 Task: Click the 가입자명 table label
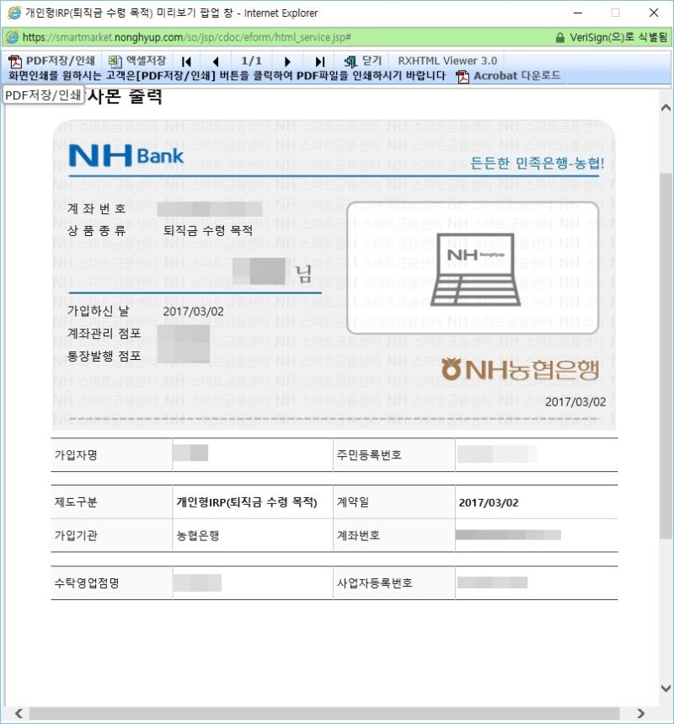tap(76, 455)
